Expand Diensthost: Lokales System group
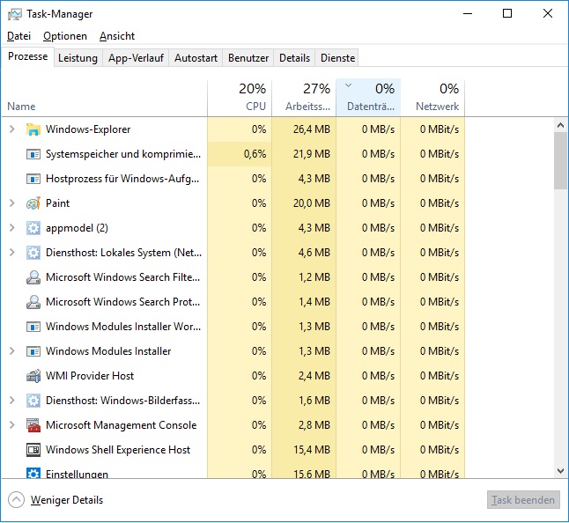The height and width of the screenshot is (523, 569). pyautogui.click(x=12, y=253)
